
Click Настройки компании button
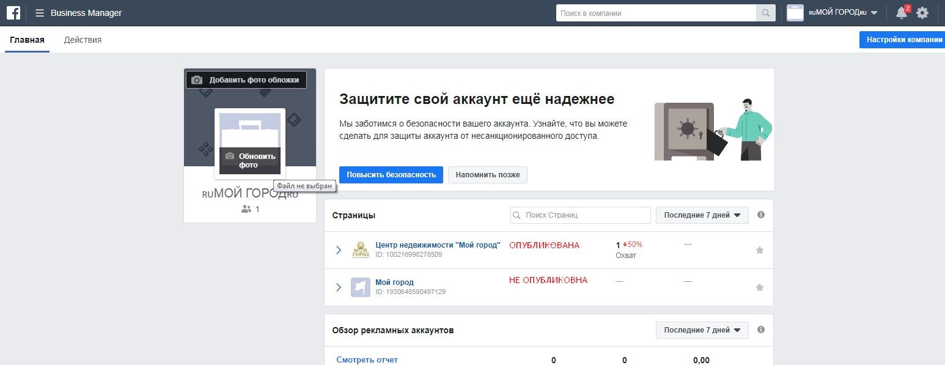pyautogui.click(x=902, y=40)
